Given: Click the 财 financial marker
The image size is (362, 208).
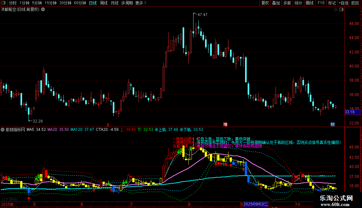Looking at the screenshot, I should (333, 124).
